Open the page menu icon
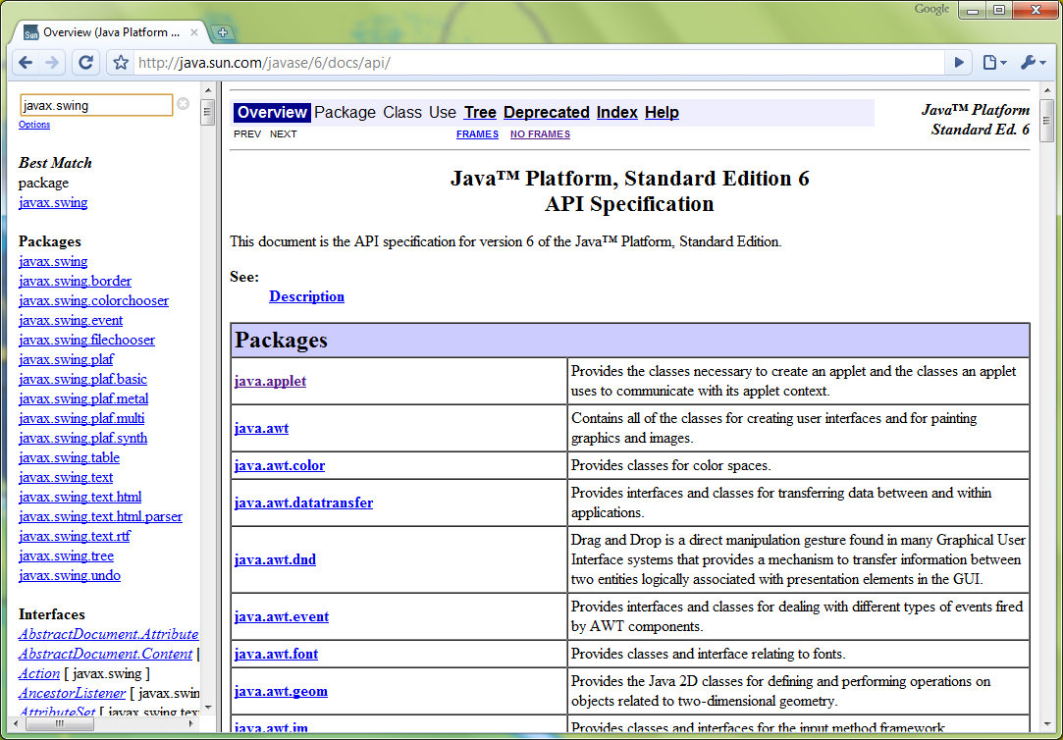The height and width of the screenshot is (740, 1063). click(x=990, y=61)
